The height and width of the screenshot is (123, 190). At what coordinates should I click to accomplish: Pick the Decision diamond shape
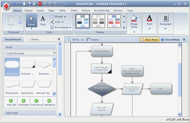(44, 67)
